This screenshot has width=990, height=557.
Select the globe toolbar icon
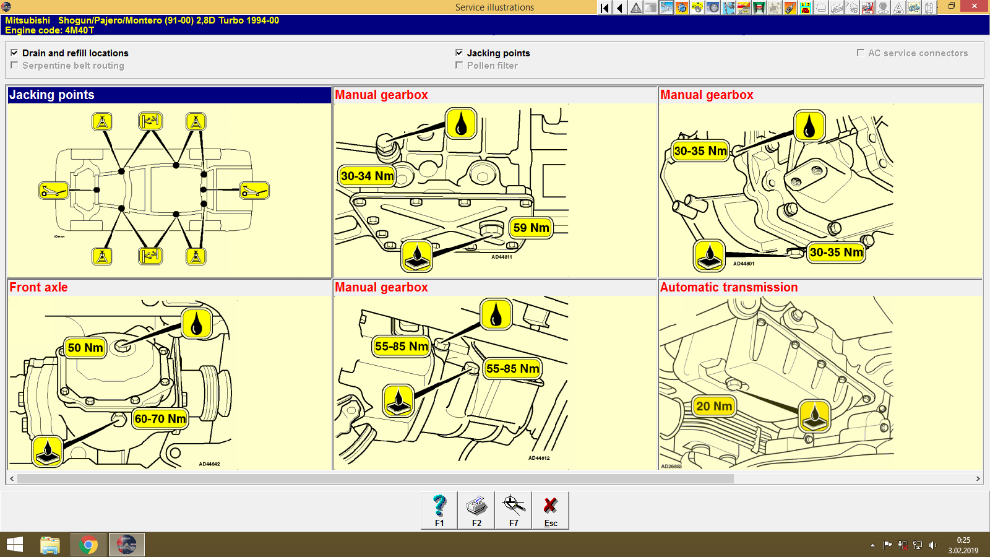(682, 7)
